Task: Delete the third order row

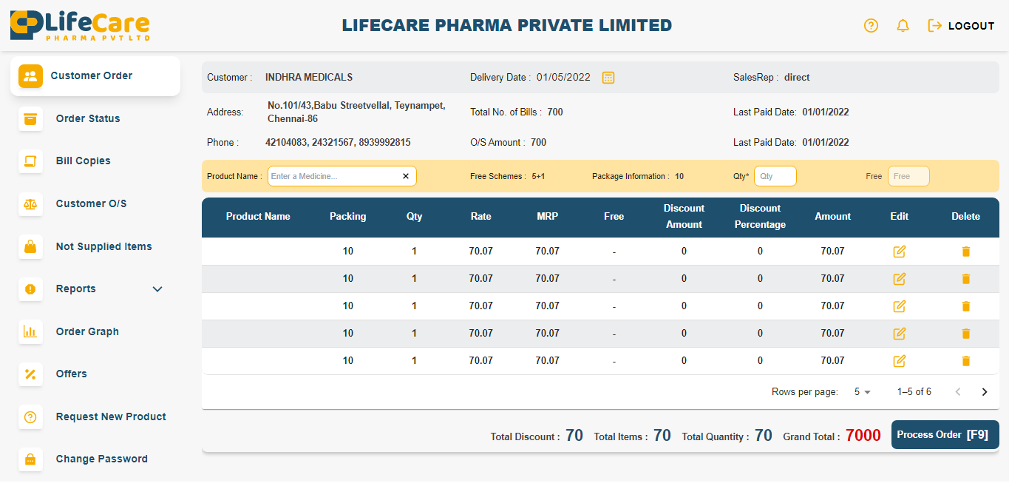Action: [x=965, y=306]
